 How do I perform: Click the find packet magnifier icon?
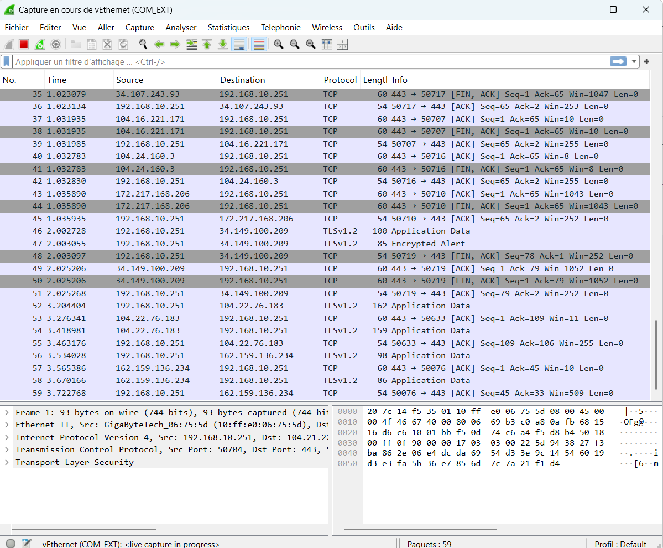point(143,44)
